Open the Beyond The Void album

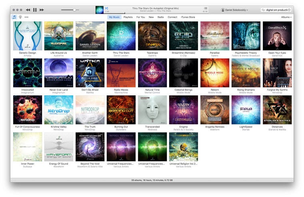(90, 147)
